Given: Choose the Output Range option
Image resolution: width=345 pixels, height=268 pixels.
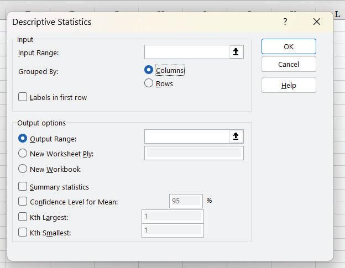Looking at the screenshot, I should pyautogui.click(x=23, y=139).
